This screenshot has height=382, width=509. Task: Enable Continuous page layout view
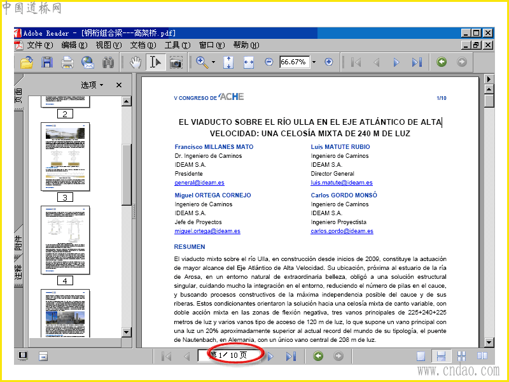tap(440, 357)
